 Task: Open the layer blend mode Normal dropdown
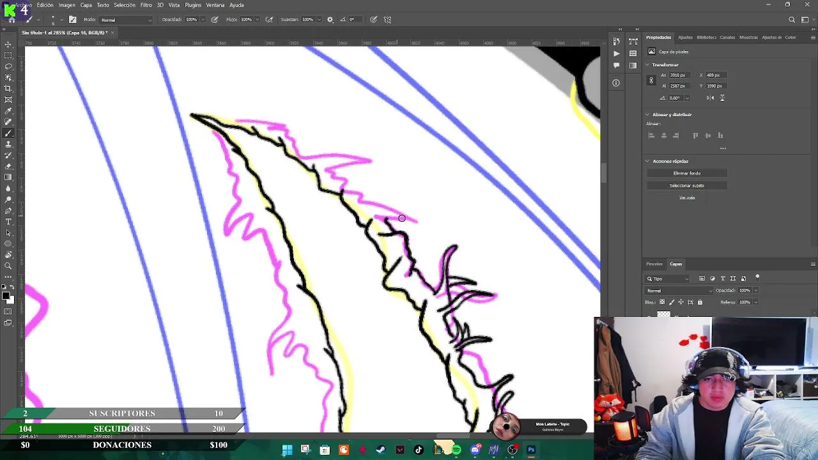(679, 291)
